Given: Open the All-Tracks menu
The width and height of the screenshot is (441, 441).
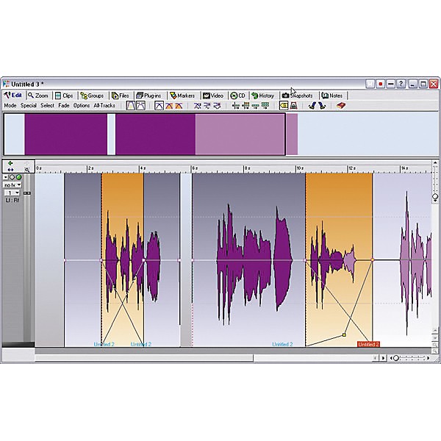Looking at the screenshot, I should (104, 105).
